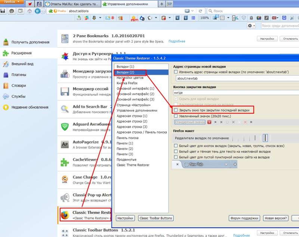Open the Кнопка закрытия вкладки dropdown showing нигде

[x=236, y=93]
